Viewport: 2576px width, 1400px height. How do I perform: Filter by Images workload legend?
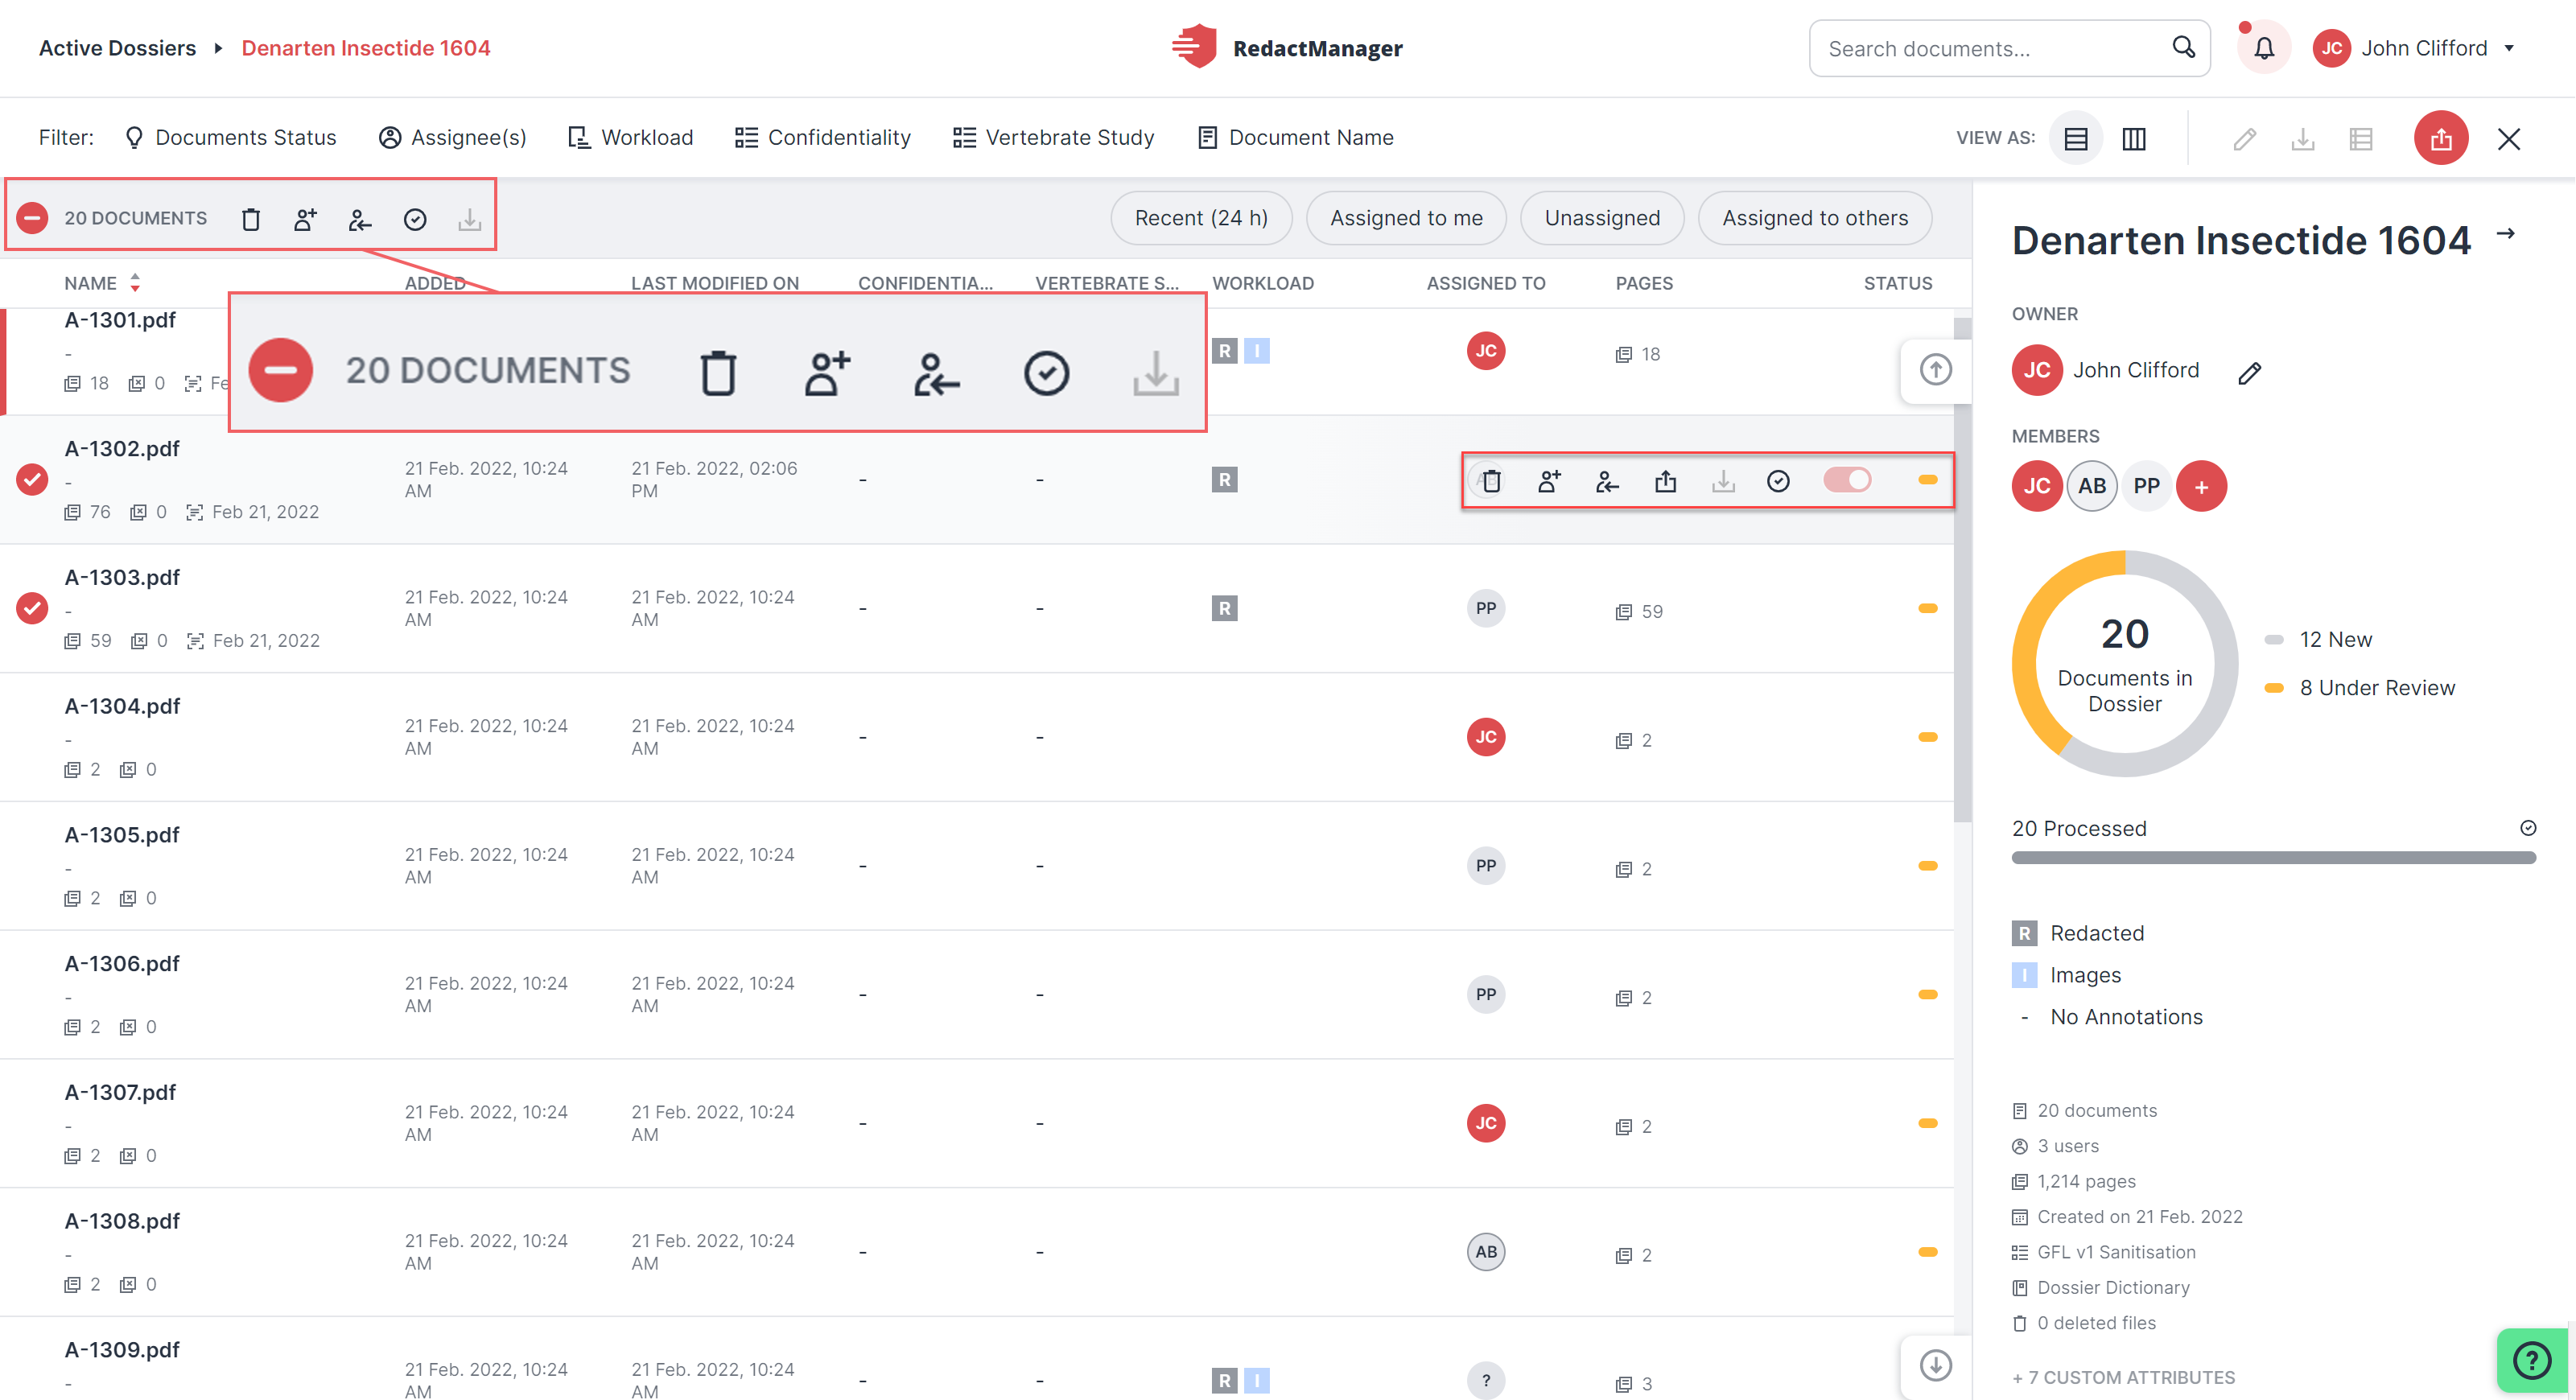tap(2067, 975)
